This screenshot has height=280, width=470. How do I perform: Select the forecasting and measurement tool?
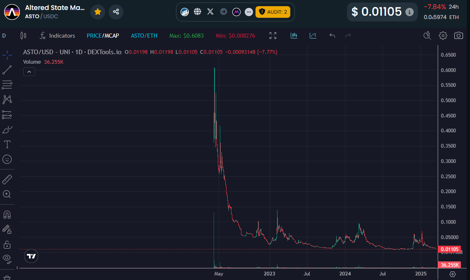(x=7, y=115)
